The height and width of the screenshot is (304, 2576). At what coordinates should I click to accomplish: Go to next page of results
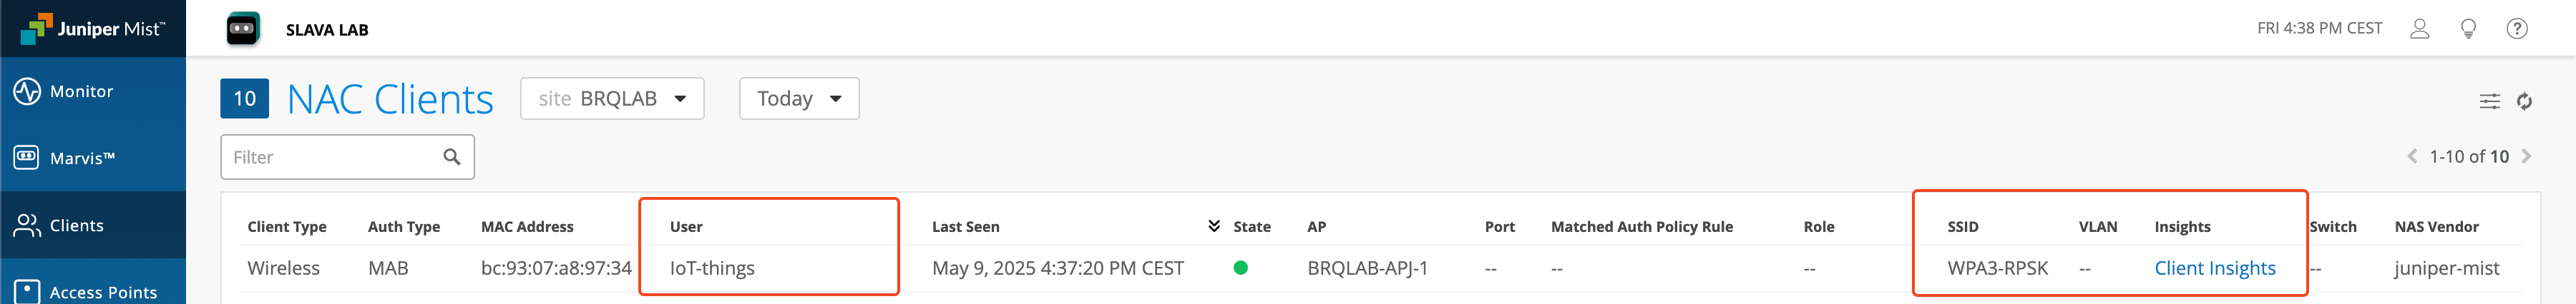pyautogui.click(x=2527, y=156)
